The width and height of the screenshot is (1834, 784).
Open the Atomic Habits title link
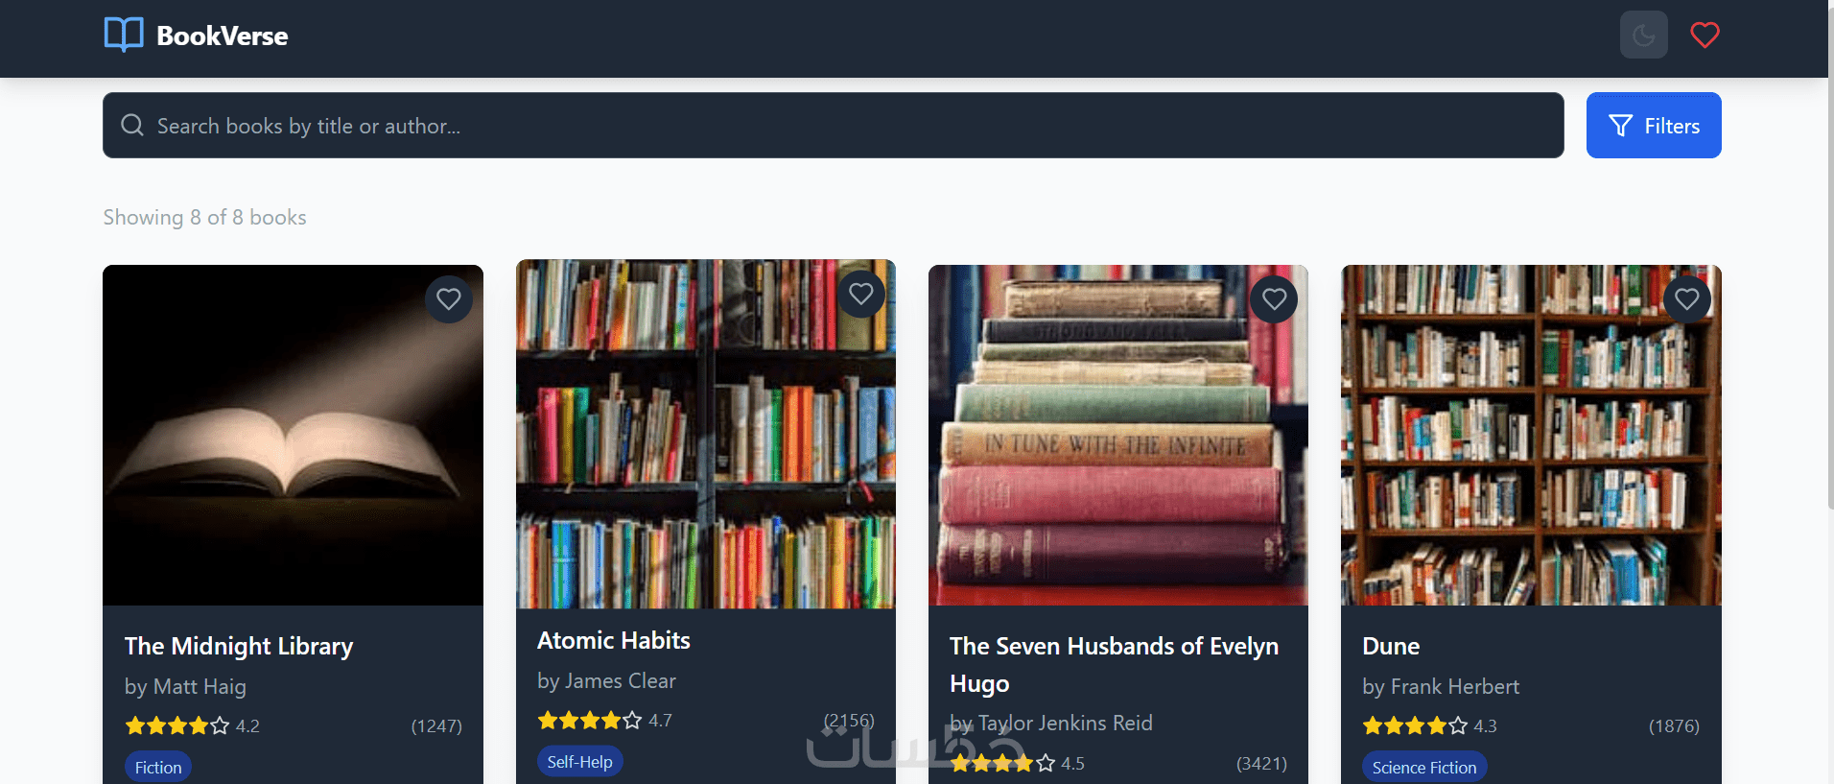(614, 640)
